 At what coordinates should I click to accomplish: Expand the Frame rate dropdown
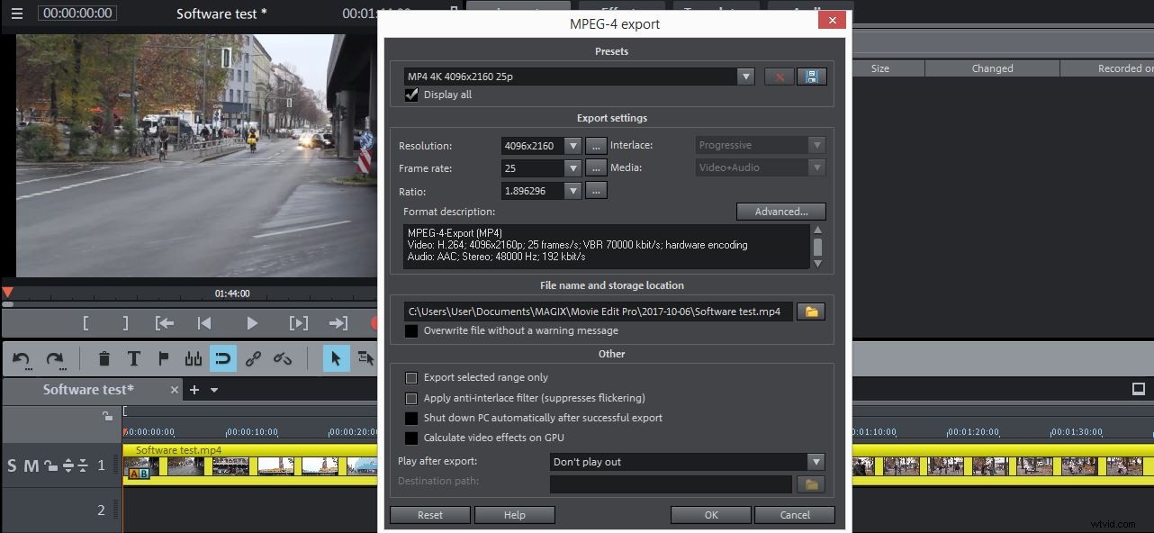point(573,168)
